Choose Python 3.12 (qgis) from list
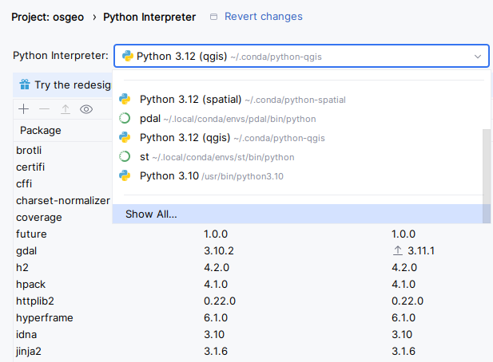493x362 pixels. click(x=232, y=138)
